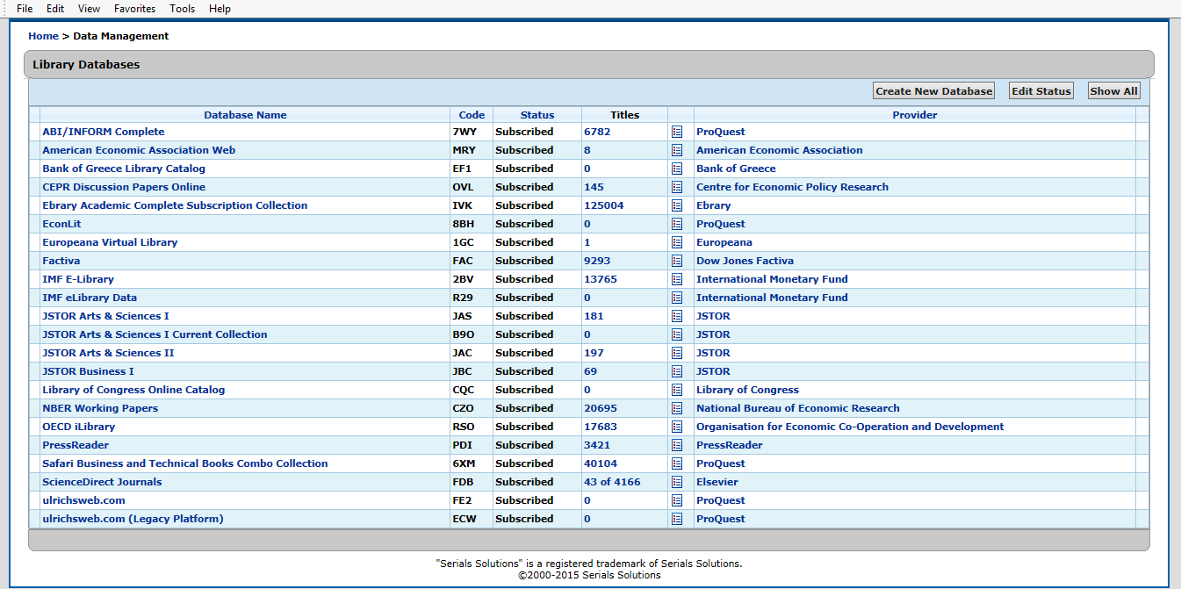Image resolution: width=1181 pixels, height=589 pixels.
Task: Click the Create New Database button
Action: [933, 91]
